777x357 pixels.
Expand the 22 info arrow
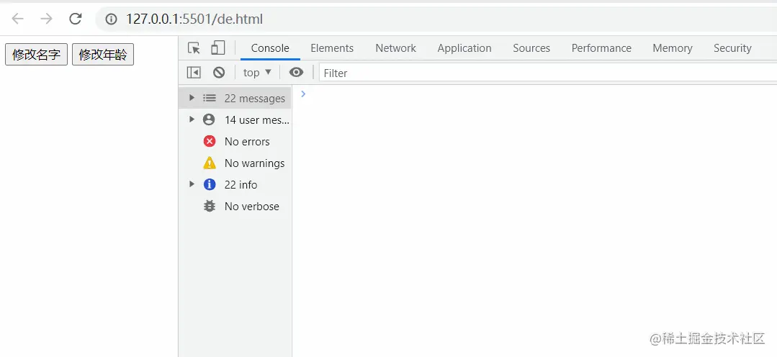192,184
